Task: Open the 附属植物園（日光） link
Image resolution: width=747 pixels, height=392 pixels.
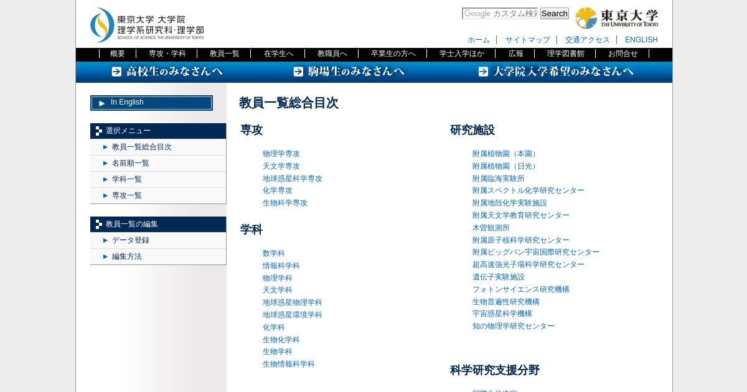Action: pos(506,166)
